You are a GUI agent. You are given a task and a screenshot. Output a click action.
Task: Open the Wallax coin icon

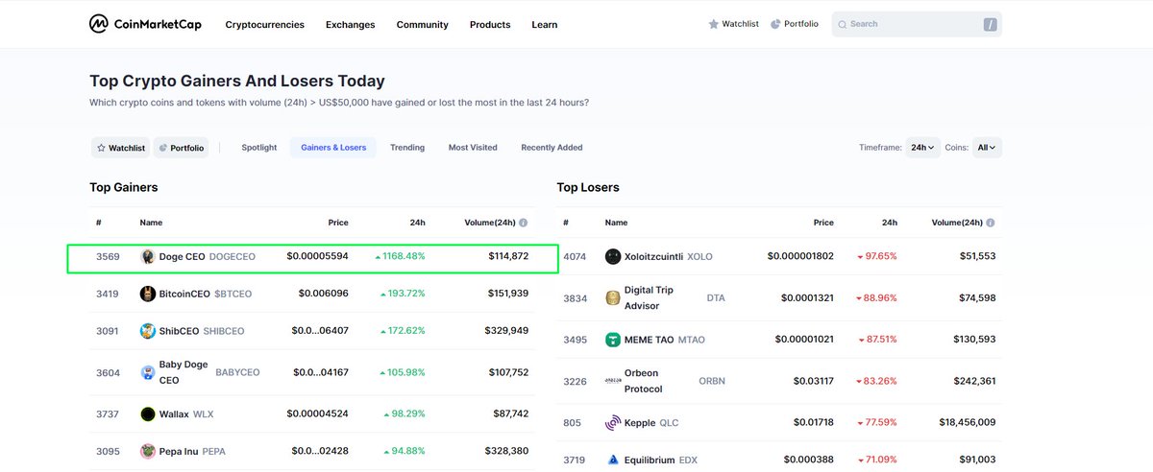148,414
